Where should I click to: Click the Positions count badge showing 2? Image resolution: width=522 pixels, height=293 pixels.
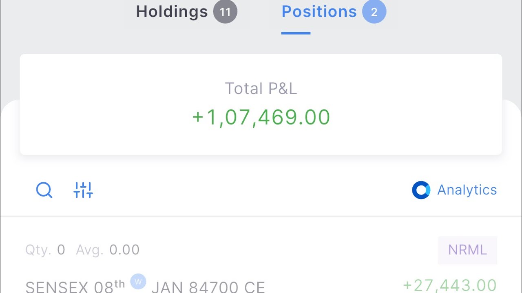[x=374, y=12]
